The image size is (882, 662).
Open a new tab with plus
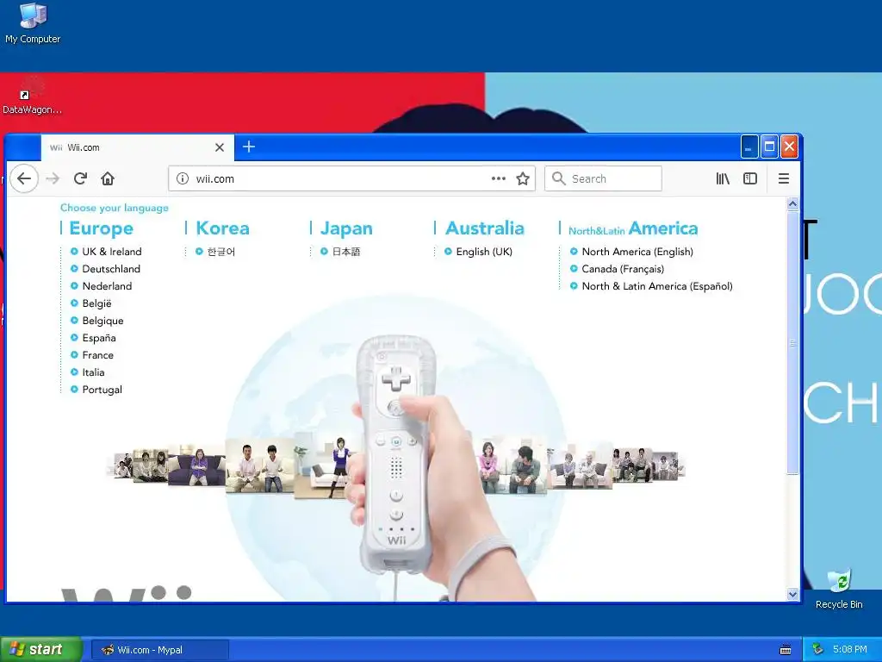coord(249,147)
